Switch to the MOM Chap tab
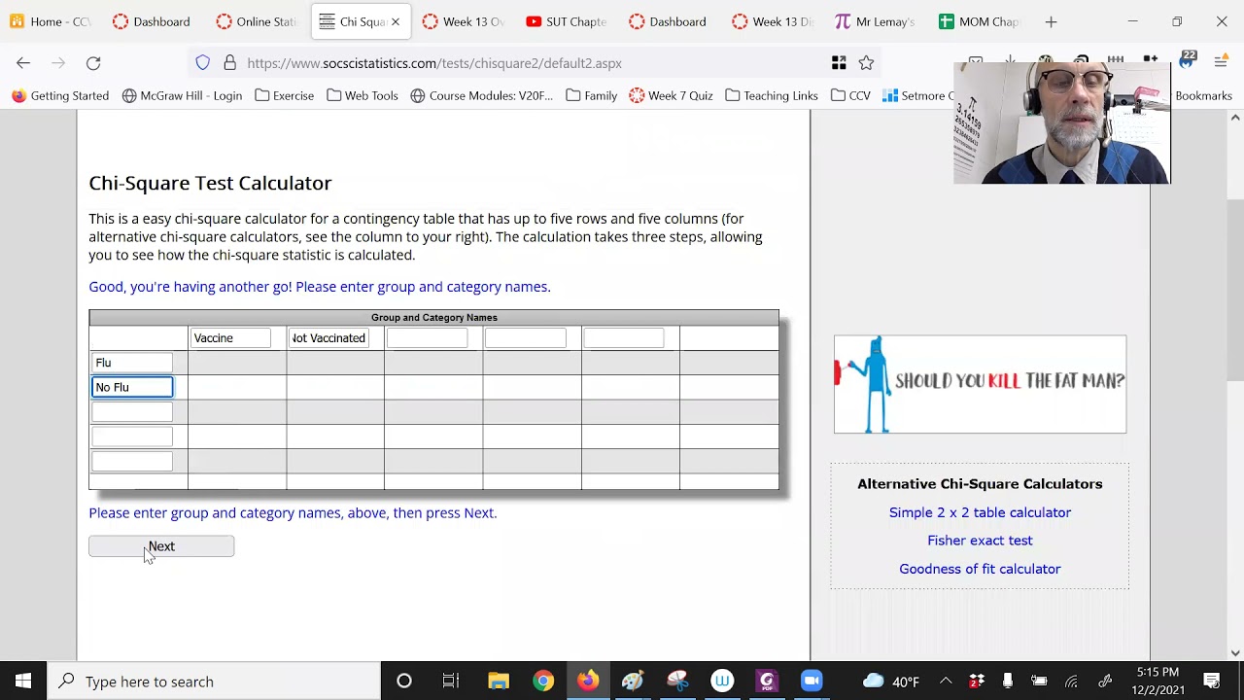Screen dimensions: 1244x700 (x=978, y=21)
